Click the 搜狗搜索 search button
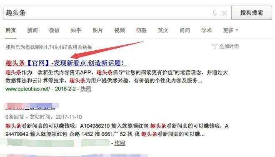The image size is (275, 157). click(x=252, y=12)
